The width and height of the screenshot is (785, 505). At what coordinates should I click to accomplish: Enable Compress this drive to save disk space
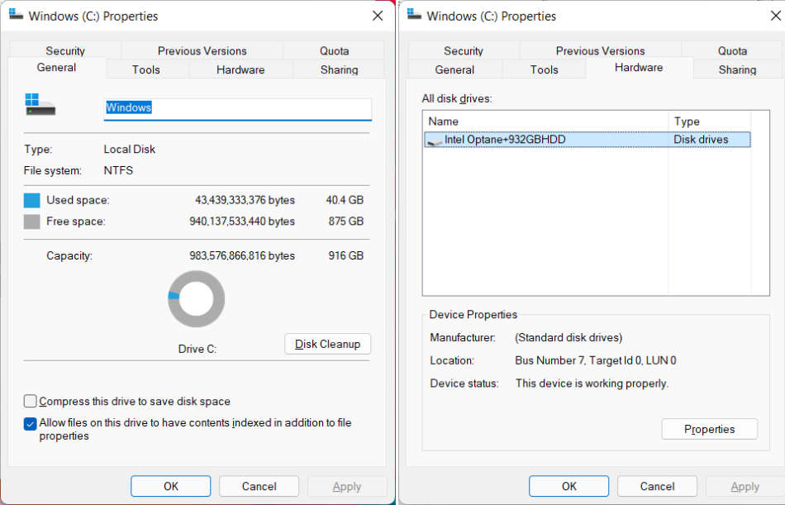click(31, 402)
